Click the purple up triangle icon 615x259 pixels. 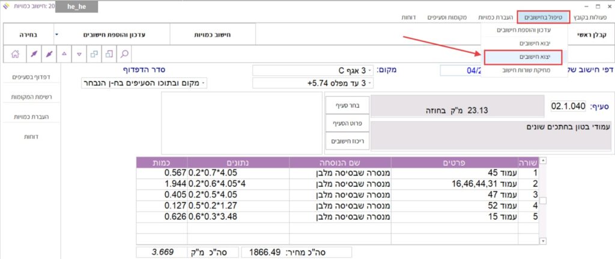[64, 53]
